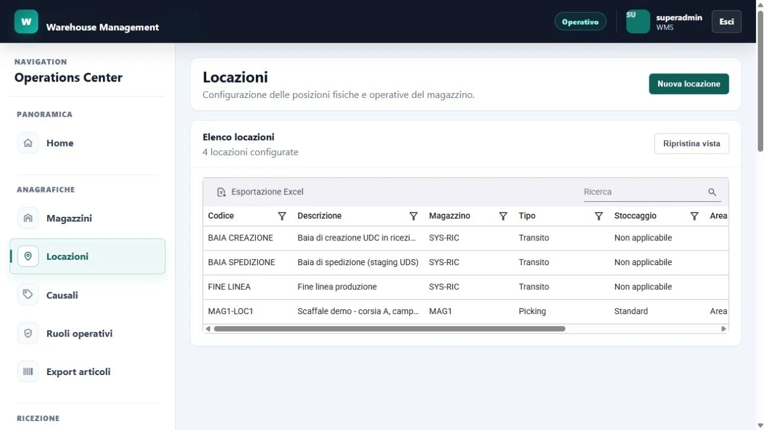This screenshot has height=430, width=765.
Task: Sort by the Descrizione column header
Action: (319, 216)
